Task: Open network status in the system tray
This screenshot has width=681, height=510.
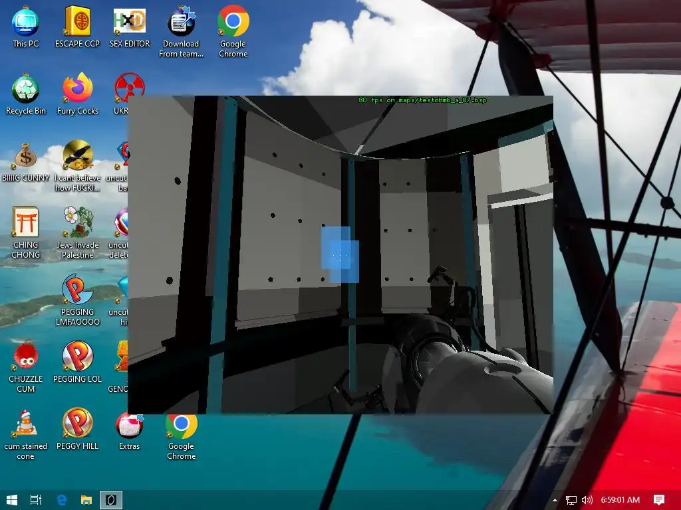Action: click(571, 500)
